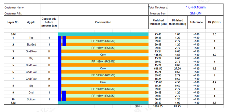The height and width of the screenshot is (112, 229).
Task: Click the Total Thickness value 1.6+/-0.10mm
Action: [196, 7]
